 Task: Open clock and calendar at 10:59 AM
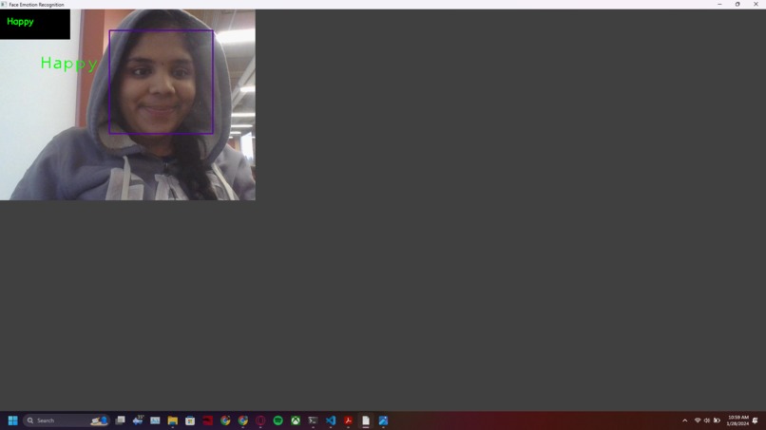[x=737, y=421]
